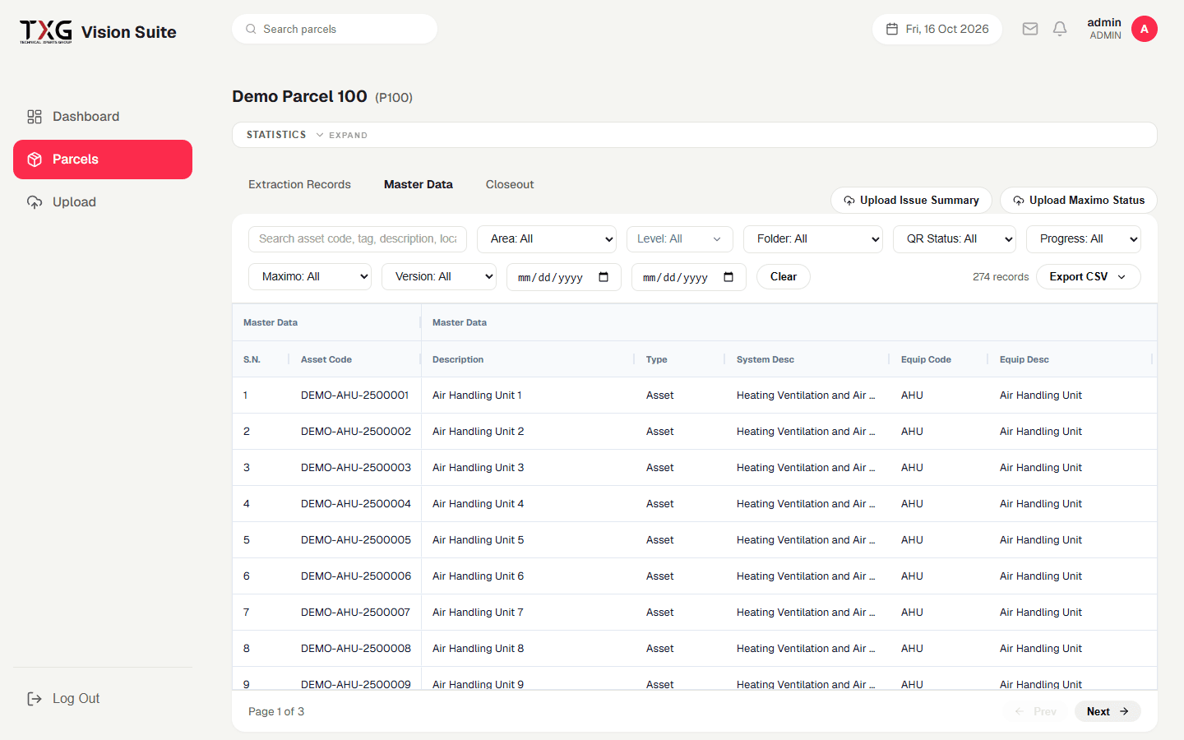This screenshot has height=740, width=1184.
Task: Click the Air Handling Unit 4 description
Action: [x=478, y=504]
